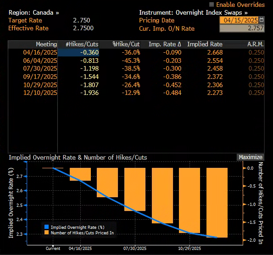Select the 12/10/2025 meeting row date

40,93
